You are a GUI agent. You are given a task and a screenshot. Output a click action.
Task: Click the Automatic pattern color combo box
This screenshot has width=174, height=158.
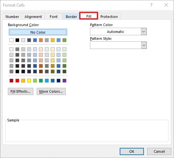[x=118, y=32]
